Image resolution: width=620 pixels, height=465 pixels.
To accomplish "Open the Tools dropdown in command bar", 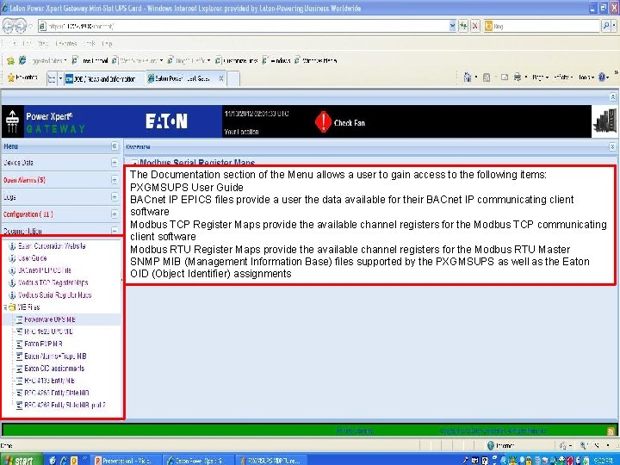I will (586, 77).
